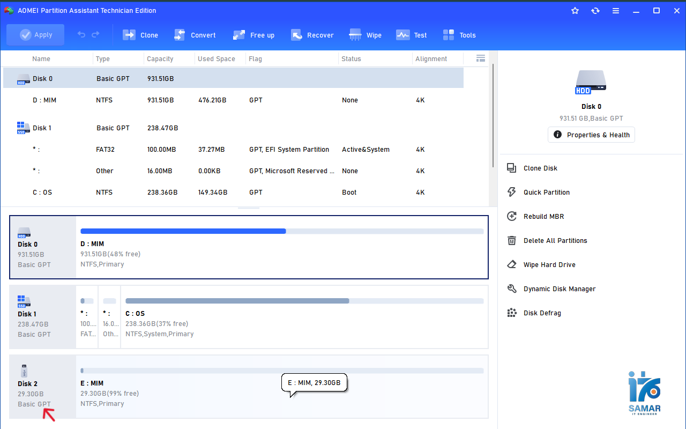Image resolution: width=686 pixels, height=429 pixels.
Task: Open the Test toolbar menu
Action: pos(411,35)
